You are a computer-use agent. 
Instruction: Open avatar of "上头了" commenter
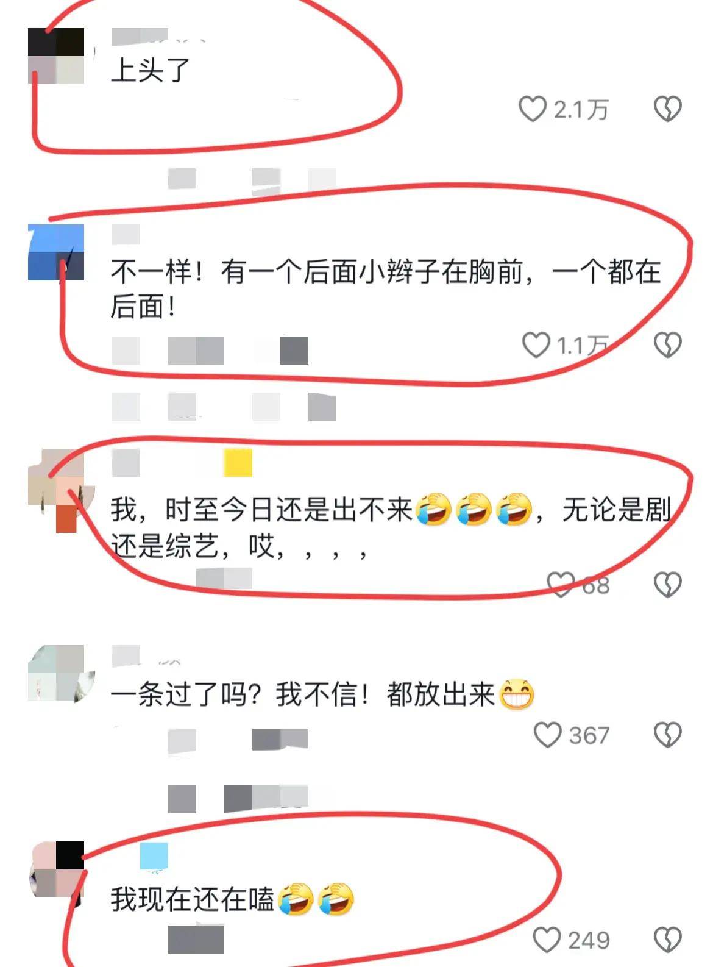point(56,56)
